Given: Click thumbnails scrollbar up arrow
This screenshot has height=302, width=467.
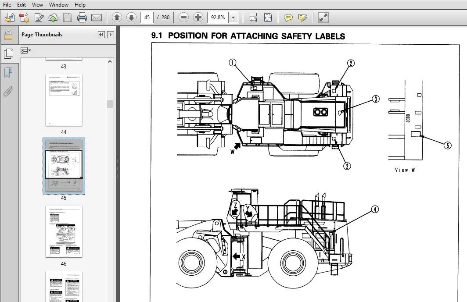Looking at the screenshot, I should (110, 62).
